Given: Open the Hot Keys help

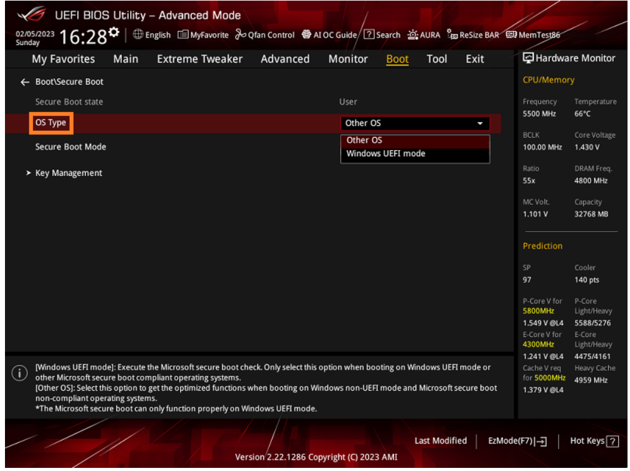Looking at the screenshot, I should pos(593,440).
